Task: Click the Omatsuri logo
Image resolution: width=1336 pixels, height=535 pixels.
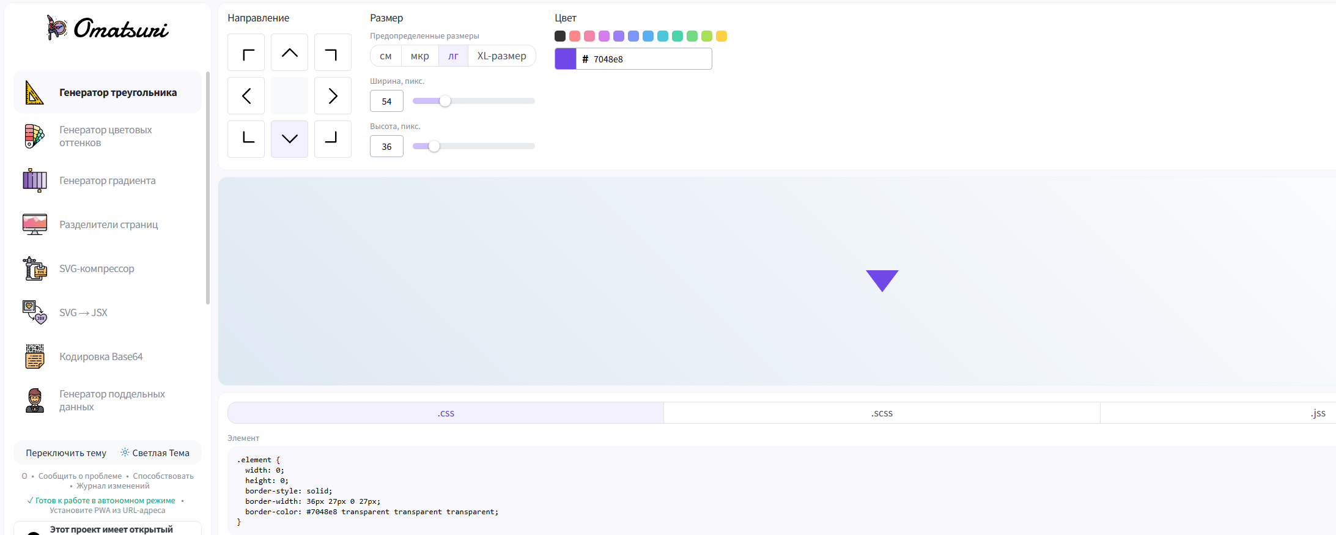Action: 108,28
